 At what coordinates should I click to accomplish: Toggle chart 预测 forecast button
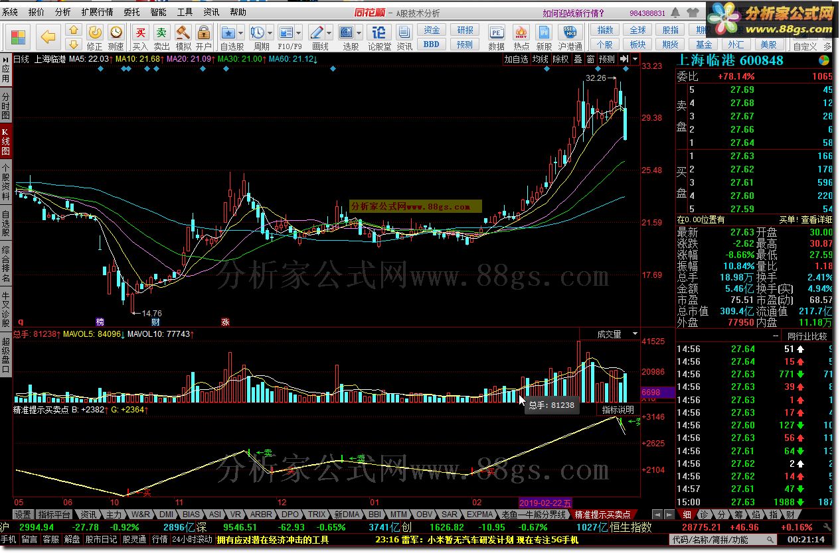point(607,59)
